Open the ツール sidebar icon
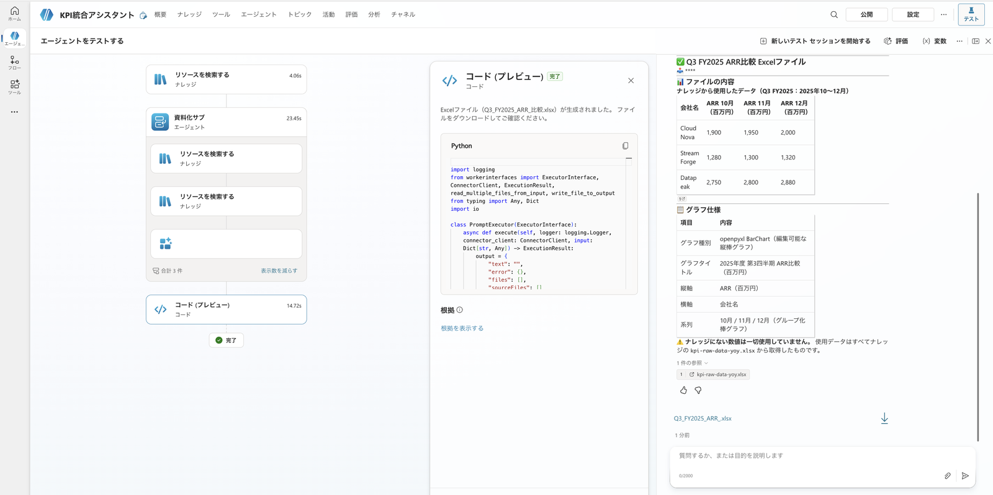Screen dimensions: 993x495 tap(14, 87)
